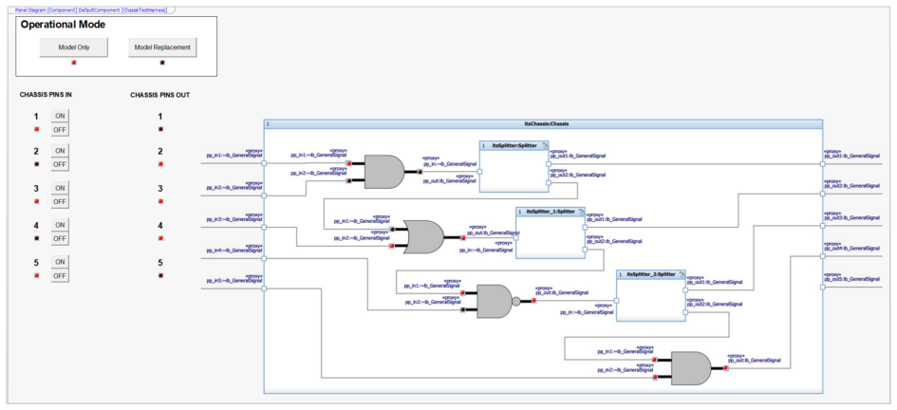Turn chassis pin 1 ON
The width and height of the screenshot is (897, 410).
[x=60, y=116]
